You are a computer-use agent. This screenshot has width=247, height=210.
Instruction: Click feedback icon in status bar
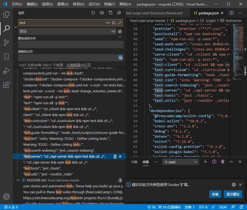[233, 207]
